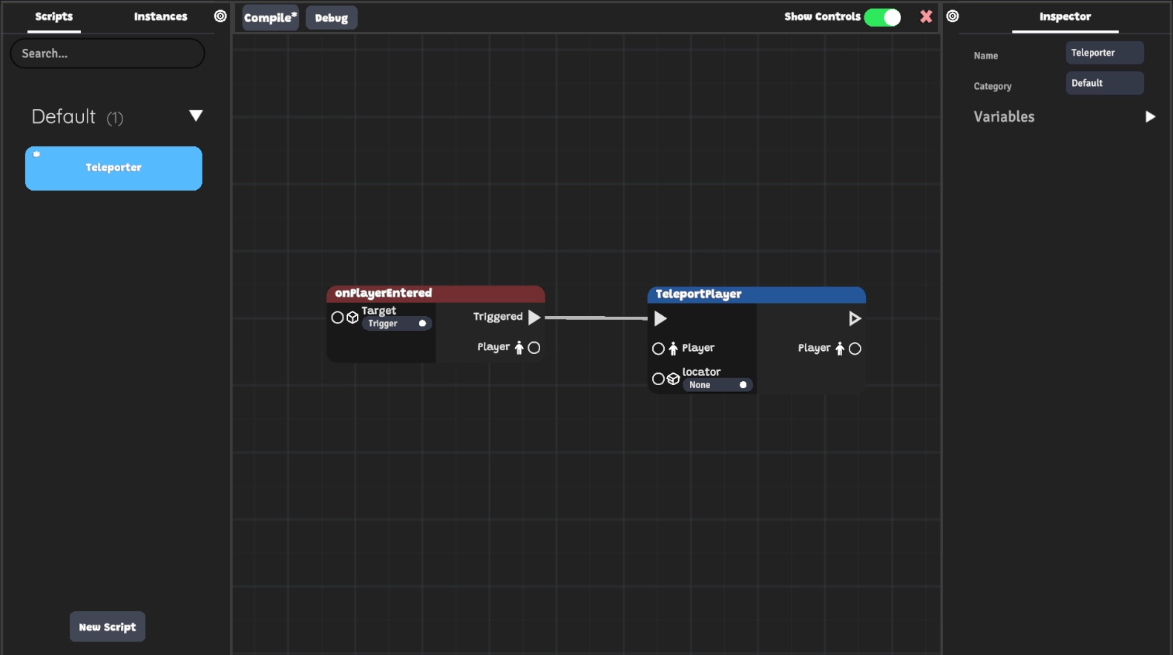Viewport: 1173px width, 655px height.
Task: Collapse the Default scripts category
Action: pos(196,116)
